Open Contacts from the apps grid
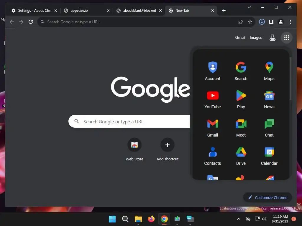Screen dimensions: 302x226 click(212, 156)
